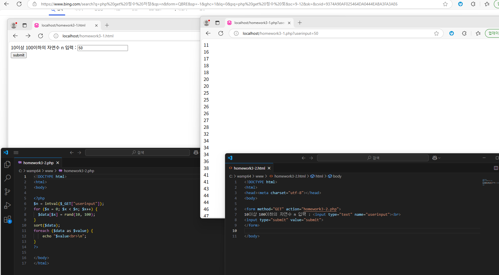Go back in homework3-1.html browser window
Viewport: 499px width, 275px height.
[15, 36]
